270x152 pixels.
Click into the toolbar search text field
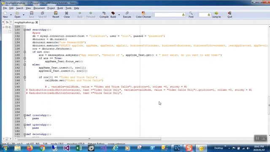[x=168, y=15]
